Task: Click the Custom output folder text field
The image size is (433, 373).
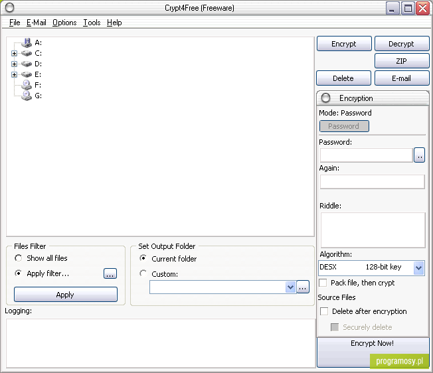Action: click(x=218, y=287)
